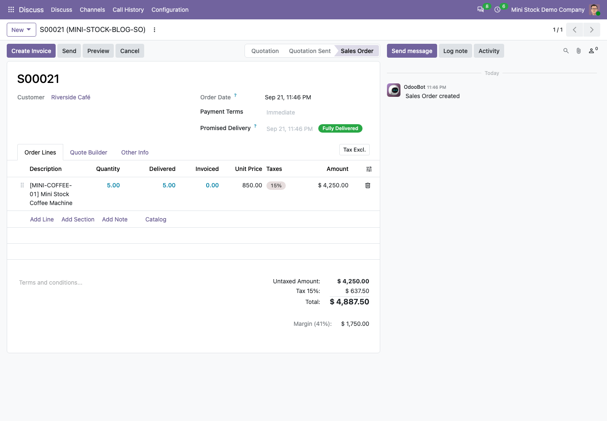The height and width of the screenshot is (421, 607).
Task: Open the Catalog link
Action: click(x=156, y=219)
